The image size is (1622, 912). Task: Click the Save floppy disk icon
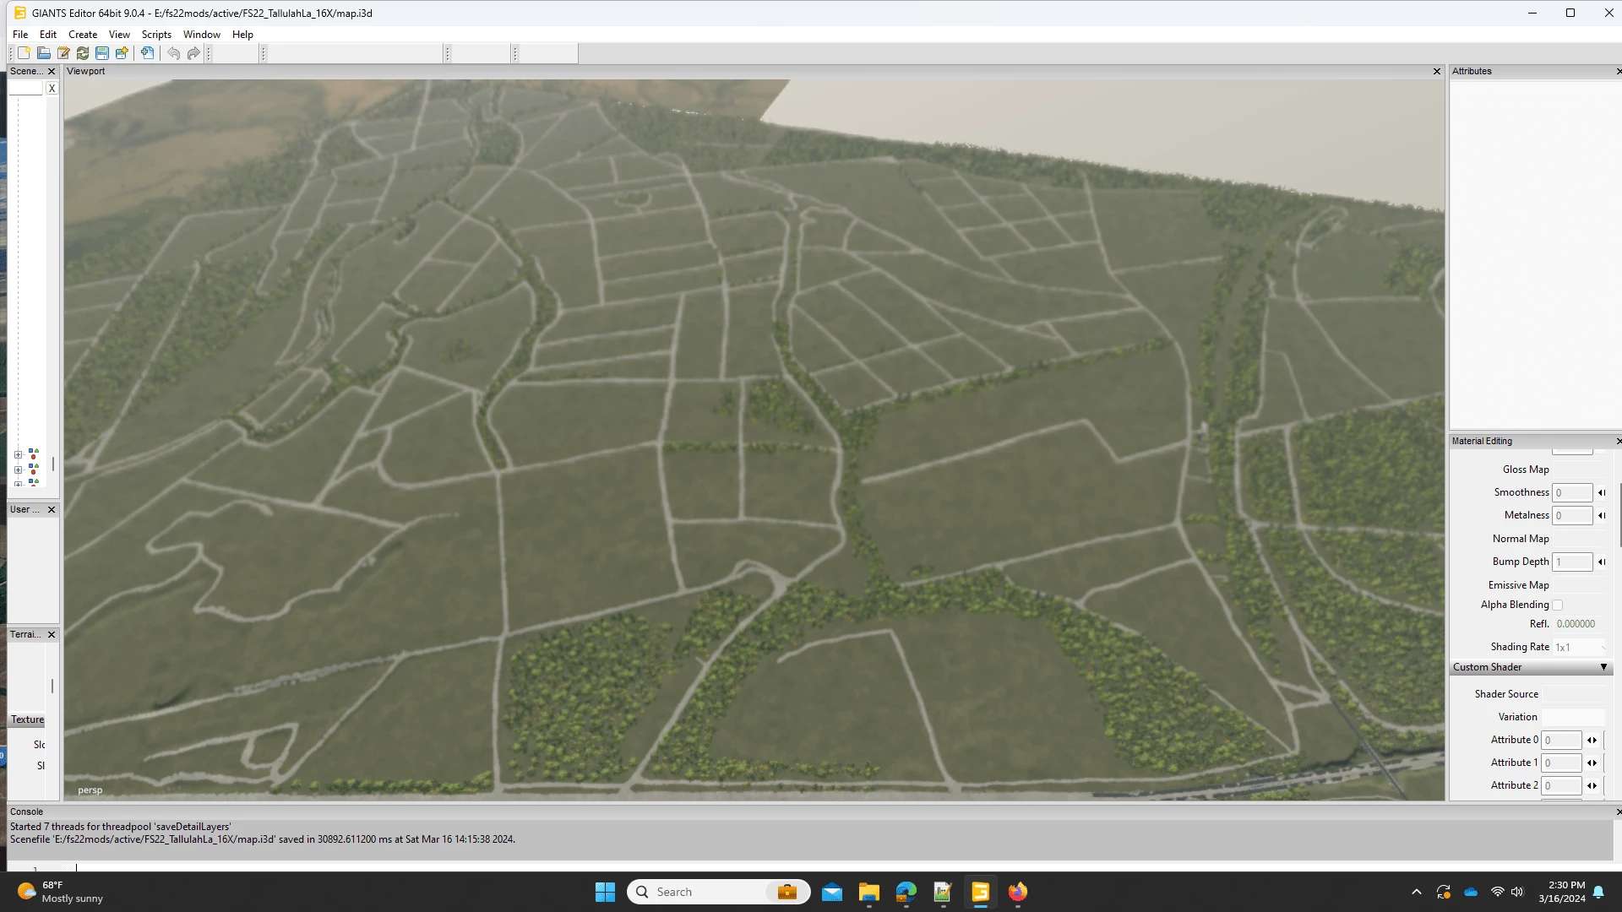102,53
